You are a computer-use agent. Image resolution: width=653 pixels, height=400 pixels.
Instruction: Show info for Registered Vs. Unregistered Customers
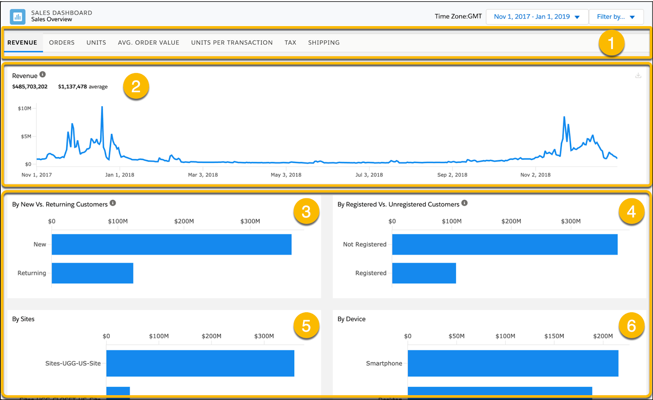464,203
